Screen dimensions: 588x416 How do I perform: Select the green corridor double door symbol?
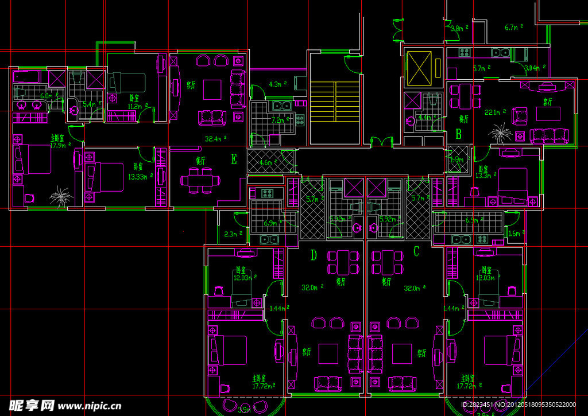(x=382, y=142)
